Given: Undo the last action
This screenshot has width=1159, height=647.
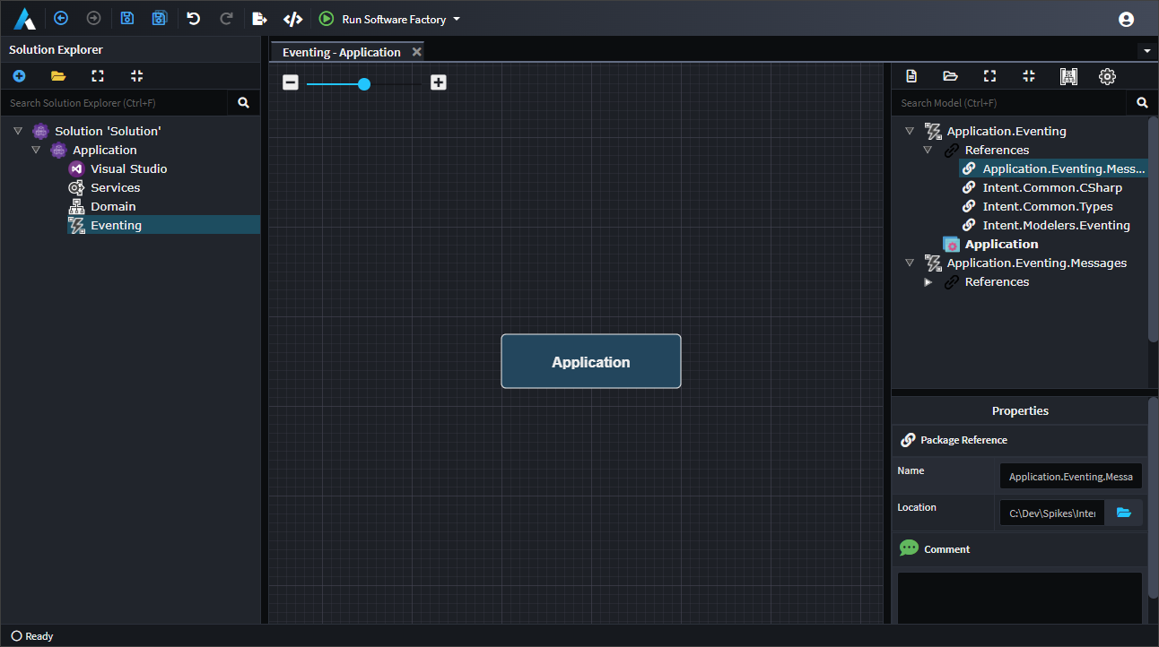Looking at the screenshot, I should pos(193,18).
